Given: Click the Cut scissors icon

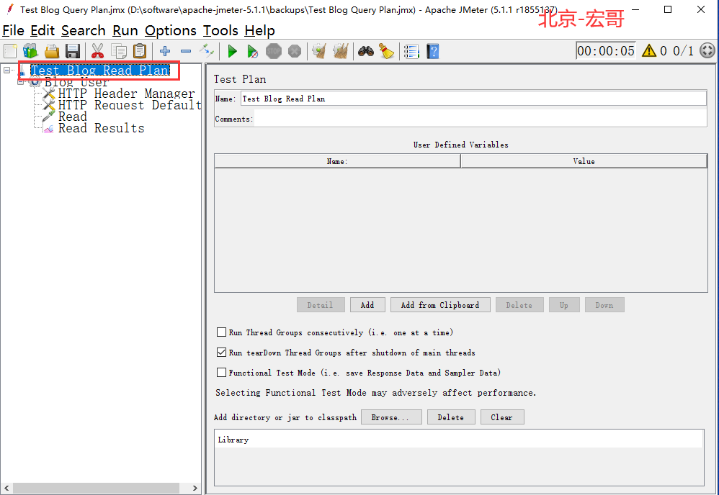Looking at the screenshot, I should click(x=97, y=51).
